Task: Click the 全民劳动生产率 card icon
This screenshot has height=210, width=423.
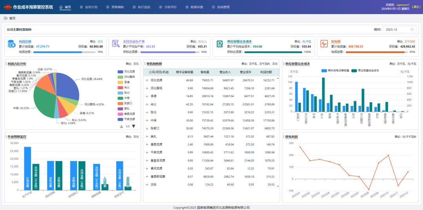Action: coord(116,44)
